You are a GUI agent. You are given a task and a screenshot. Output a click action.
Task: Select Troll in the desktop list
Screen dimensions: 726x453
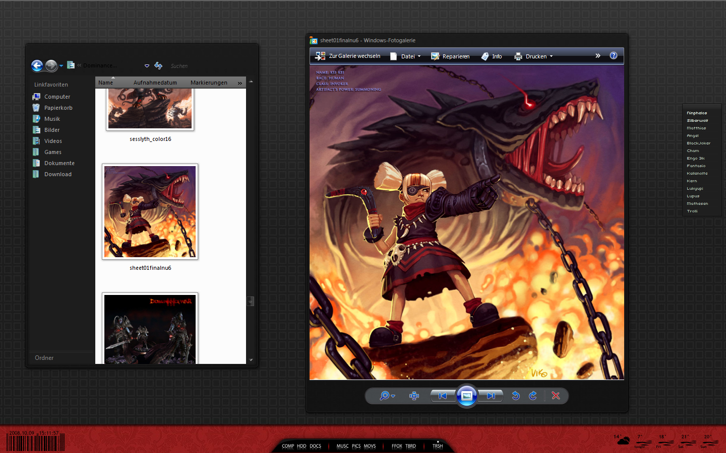[692, 211]
